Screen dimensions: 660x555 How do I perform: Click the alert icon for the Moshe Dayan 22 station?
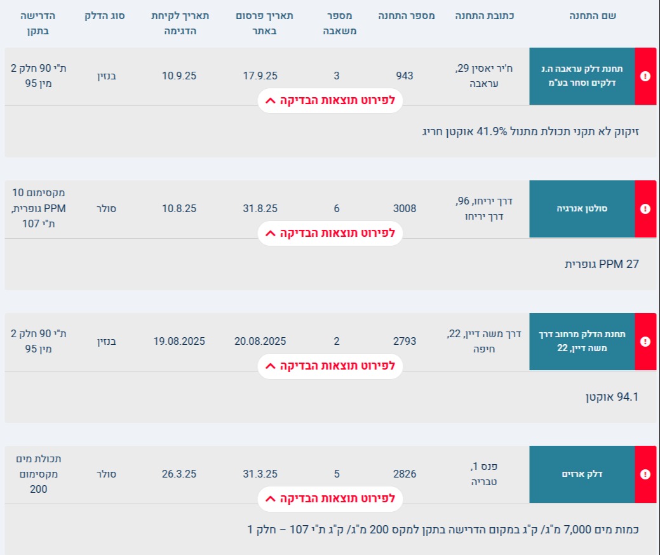coord(645,342)
